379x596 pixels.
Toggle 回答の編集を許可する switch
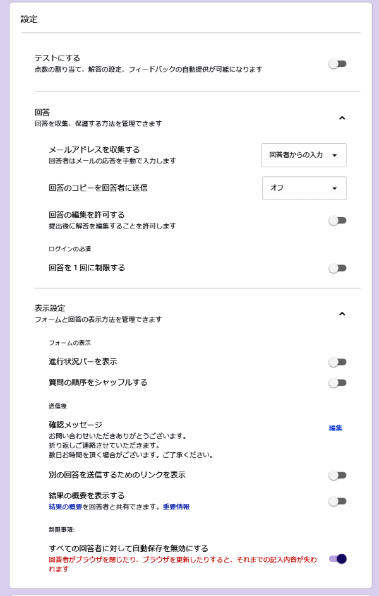tap(337, 220)
